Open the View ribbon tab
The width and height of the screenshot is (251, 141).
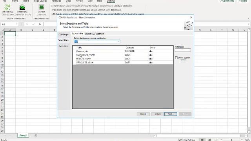click(x=90, y=1)
